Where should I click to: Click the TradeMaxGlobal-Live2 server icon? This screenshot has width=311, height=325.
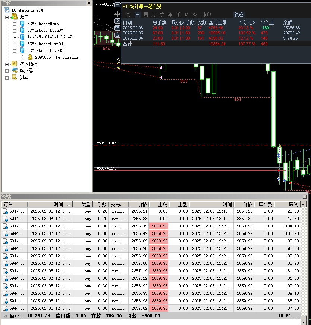22,37
